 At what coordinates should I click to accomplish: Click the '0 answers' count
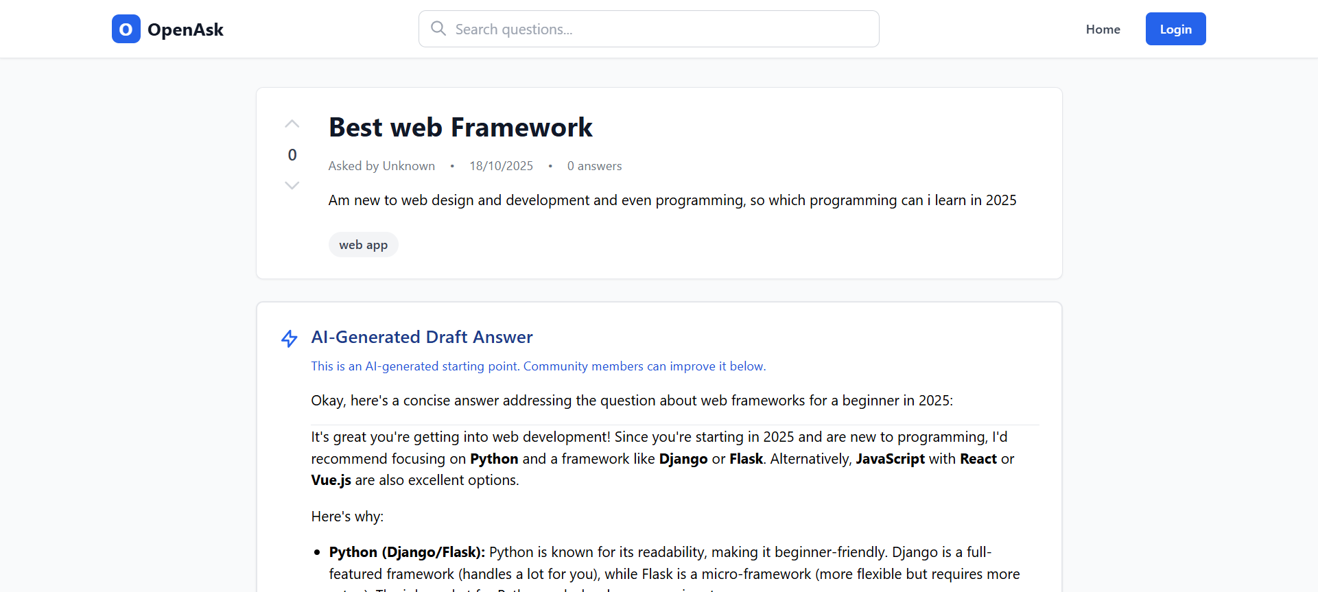point(594,166)
